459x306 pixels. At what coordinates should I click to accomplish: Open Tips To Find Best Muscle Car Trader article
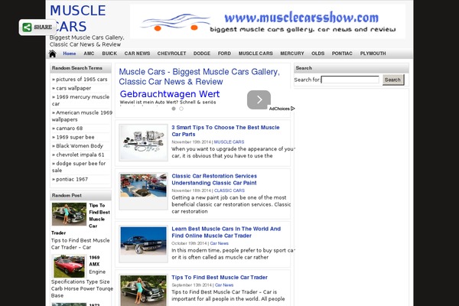220,277
